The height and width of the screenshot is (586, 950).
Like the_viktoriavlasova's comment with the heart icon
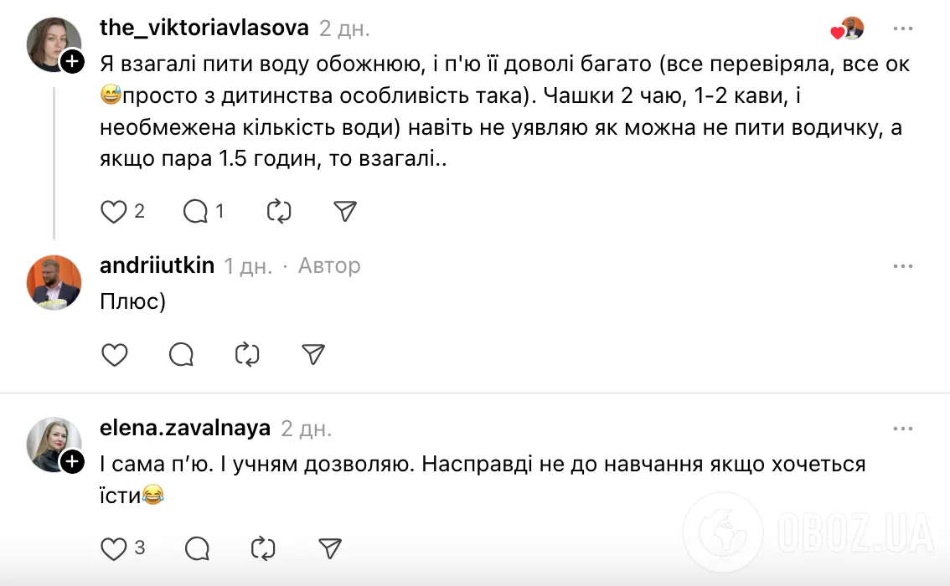112,212
